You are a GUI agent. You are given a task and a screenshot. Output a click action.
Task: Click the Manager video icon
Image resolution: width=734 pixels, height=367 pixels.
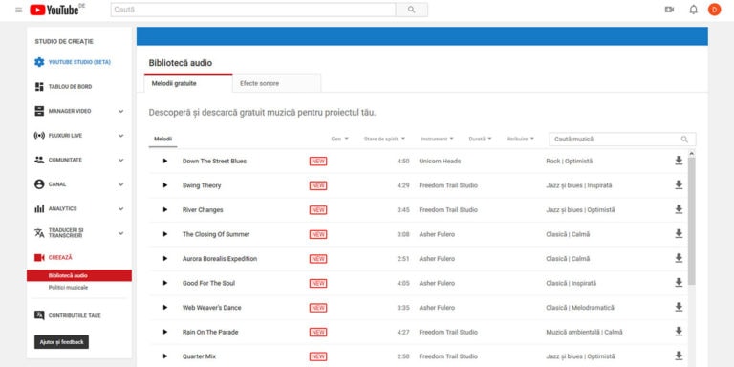pyautogui.click(x=39, y=111)
